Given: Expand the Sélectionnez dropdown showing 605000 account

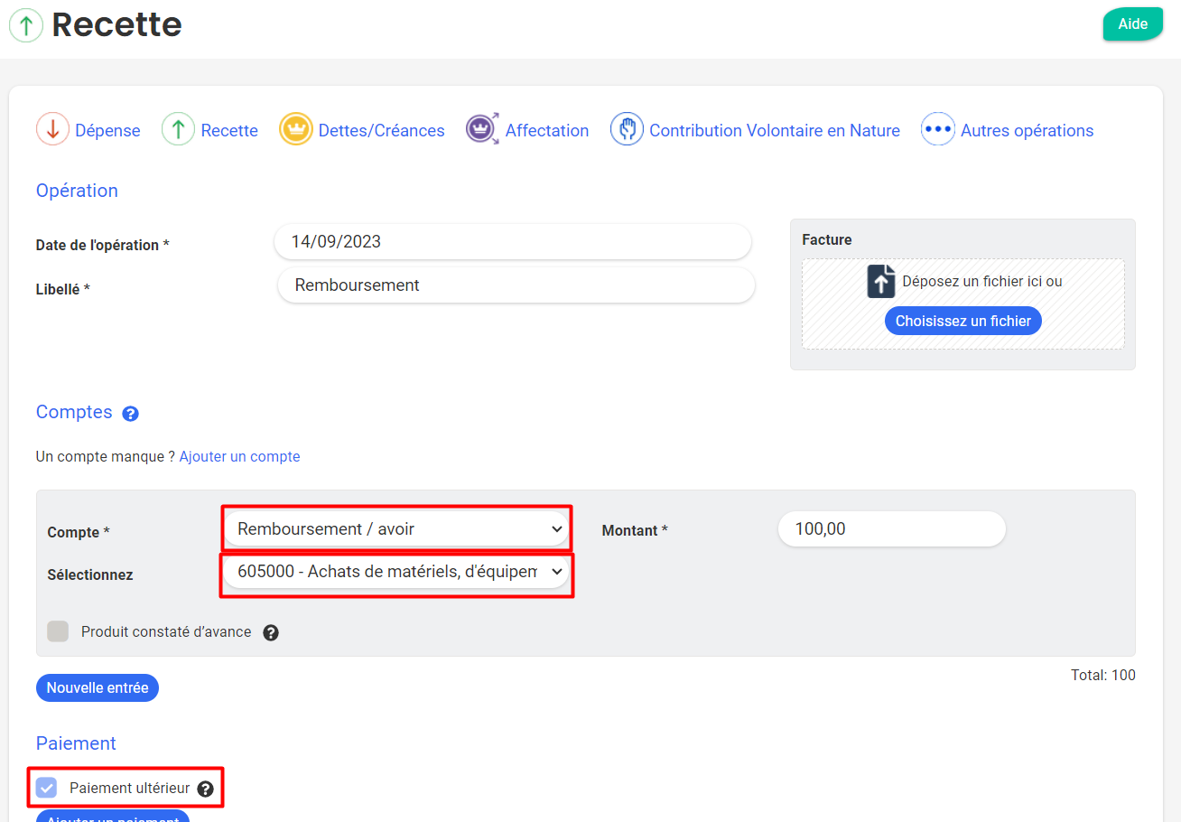Looking at the screenshot, I should (396, 572).
